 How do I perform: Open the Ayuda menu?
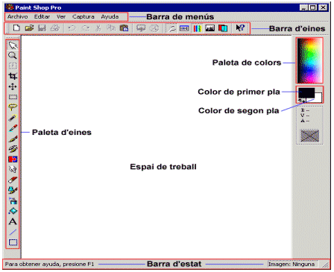pyautogui.click(x=110, y=16)
